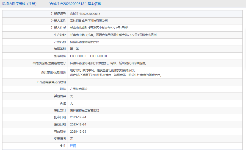
Task: Click the 生产地址 label
Action: coord(60,35)
